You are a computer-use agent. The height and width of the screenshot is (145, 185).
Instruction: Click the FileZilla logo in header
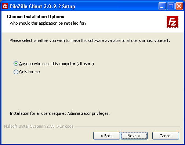pos(173,22)
